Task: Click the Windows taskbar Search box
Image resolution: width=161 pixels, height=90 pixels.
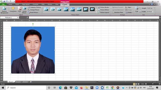Action: click(26, 88)
